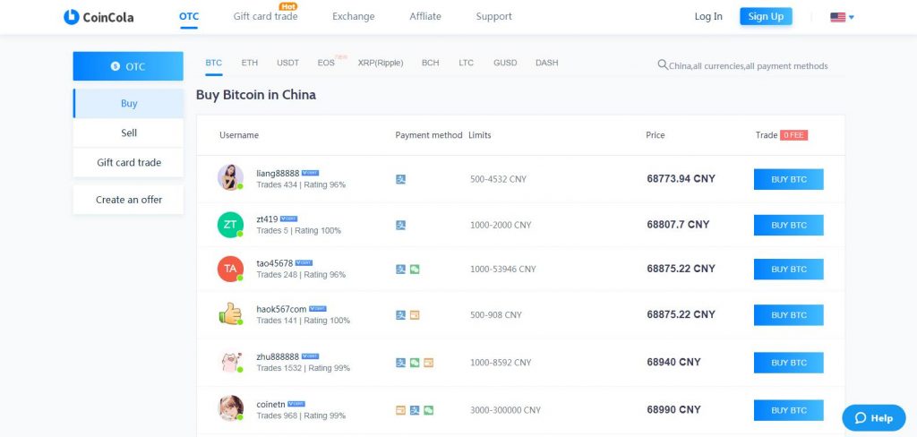Open Gift card trade in top navigation
The width and height of the screenshot is (917, 437).
click(x=265, y=16)
